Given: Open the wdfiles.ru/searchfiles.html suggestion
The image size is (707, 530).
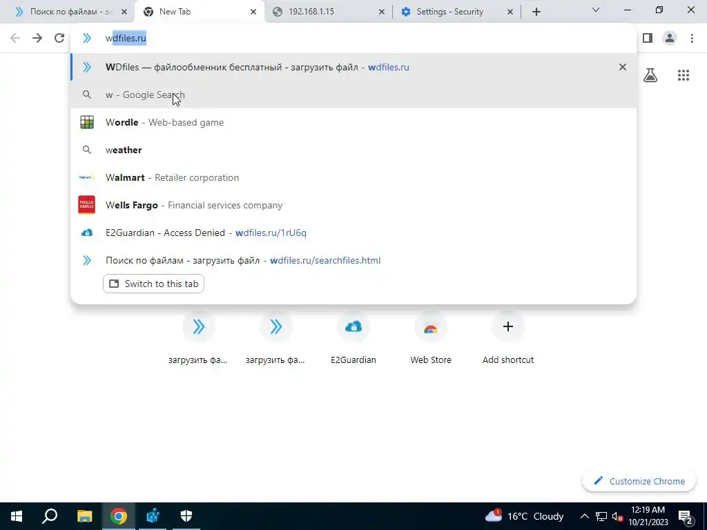Looking at the screenshot, I should pos(353,260).
